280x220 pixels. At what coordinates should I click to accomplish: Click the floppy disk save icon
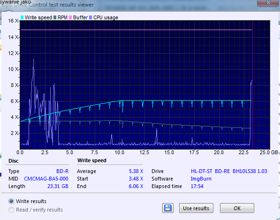tap(168, 208)
